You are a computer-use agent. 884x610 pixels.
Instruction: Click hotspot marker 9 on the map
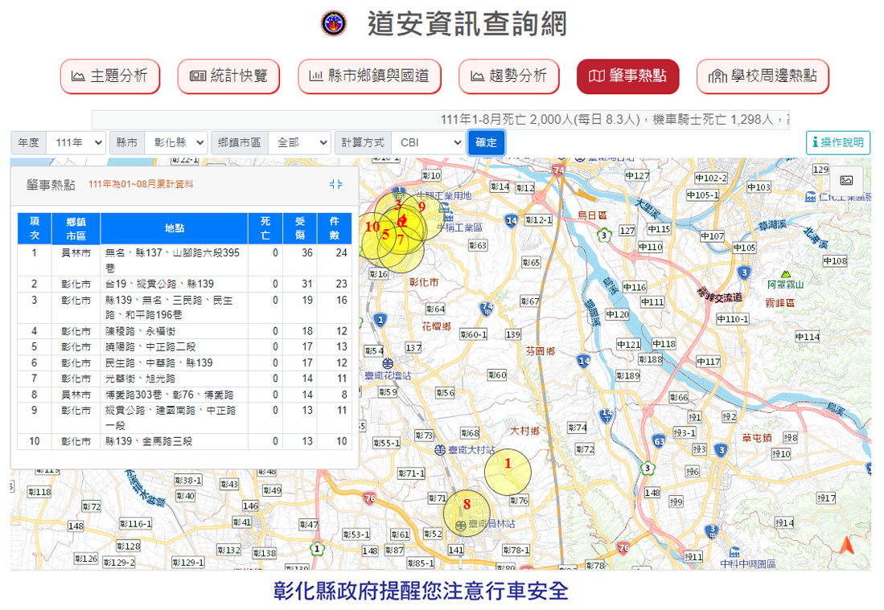tap(422, 207)
